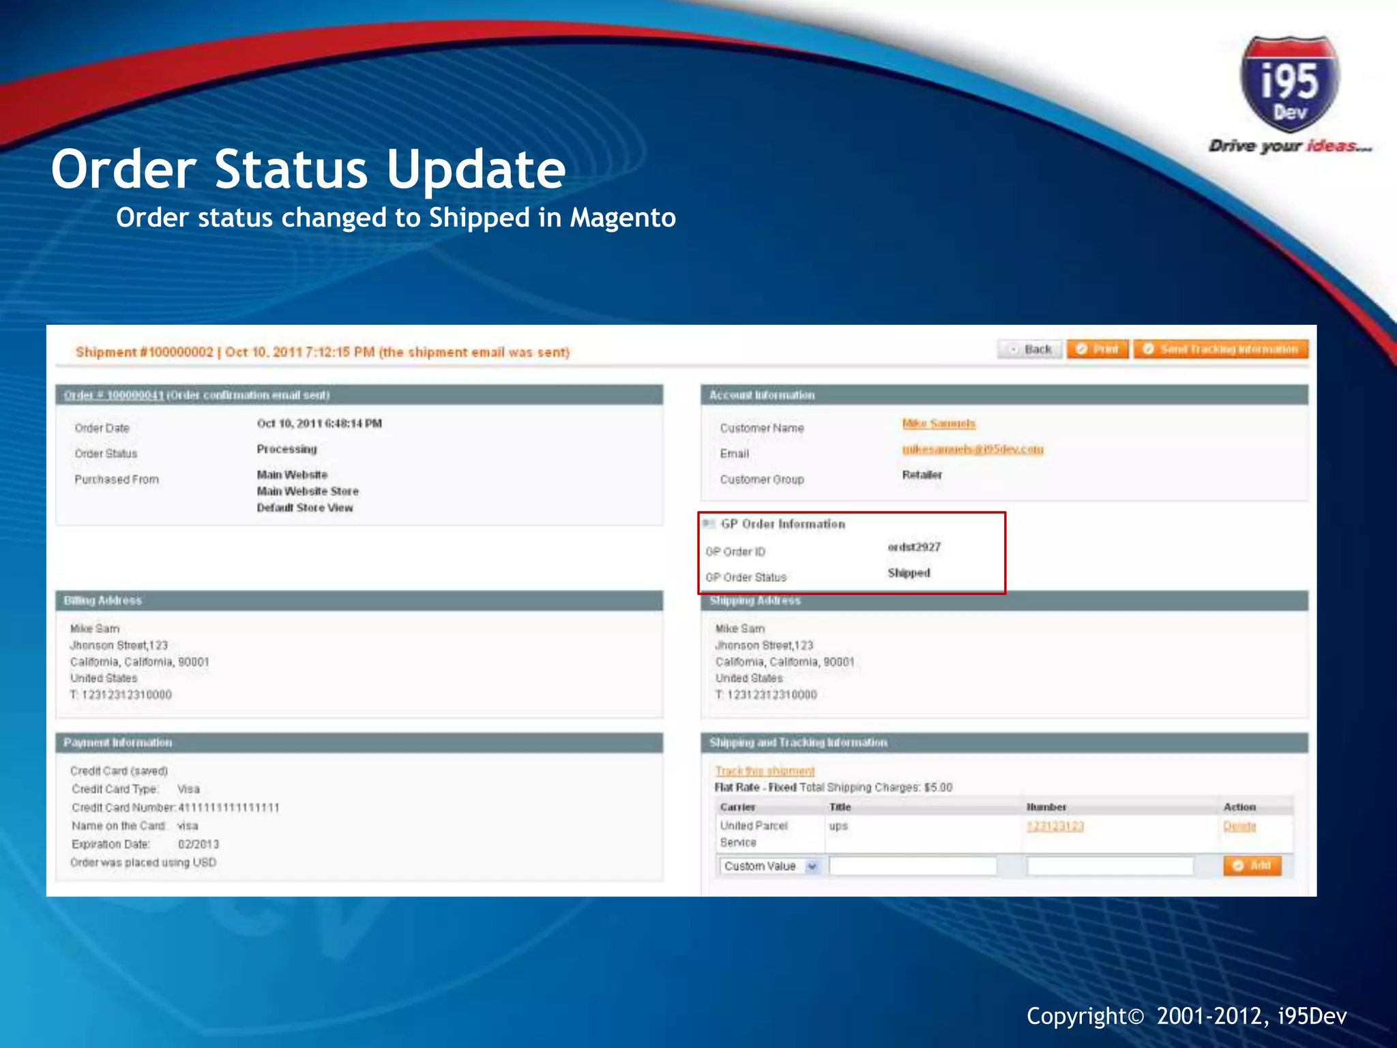Select the GP Order ID value ordst2927
The width and height of the screenshot is (1397, 1048).
click(x=914, y=547)
